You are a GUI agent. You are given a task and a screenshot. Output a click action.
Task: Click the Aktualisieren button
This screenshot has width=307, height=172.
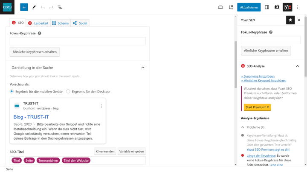click(x=249, y=7)
